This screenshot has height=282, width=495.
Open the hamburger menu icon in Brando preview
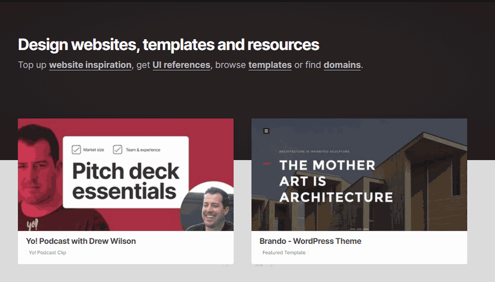(266, 131)
